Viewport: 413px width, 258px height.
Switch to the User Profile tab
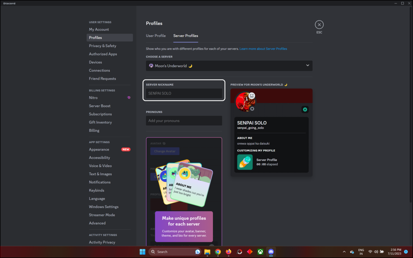pos(156,36)
